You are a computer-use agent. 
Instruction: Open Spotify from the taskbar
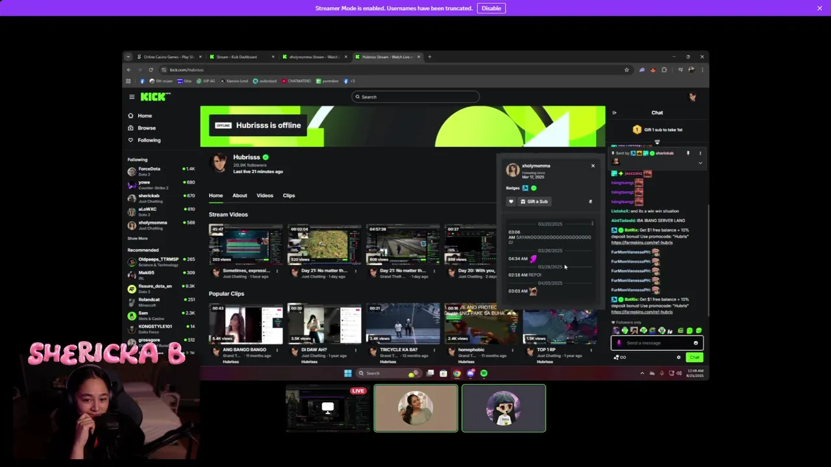[x=484, y=373]
